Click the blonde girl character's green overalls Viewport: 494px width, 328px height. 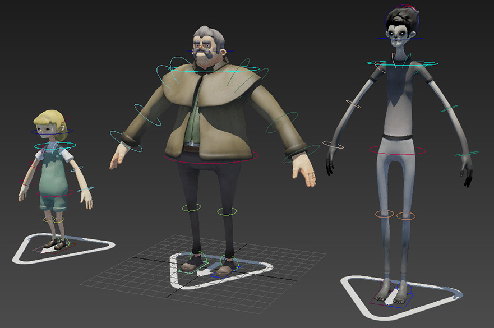click(53, 178)
